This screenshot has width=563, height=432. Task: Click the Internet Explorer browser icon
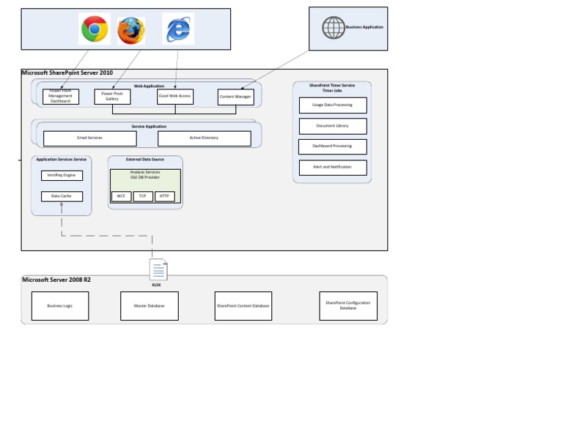coord(178,29)
